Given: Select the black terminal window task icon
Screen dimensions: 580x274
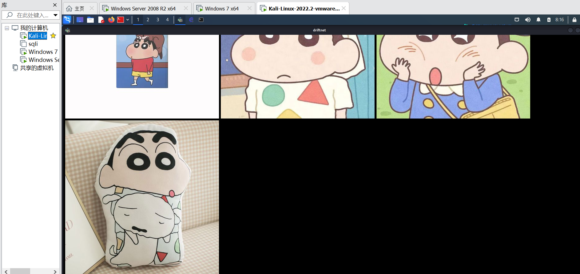Looking at the screenshot, I should tap(201, 20).
